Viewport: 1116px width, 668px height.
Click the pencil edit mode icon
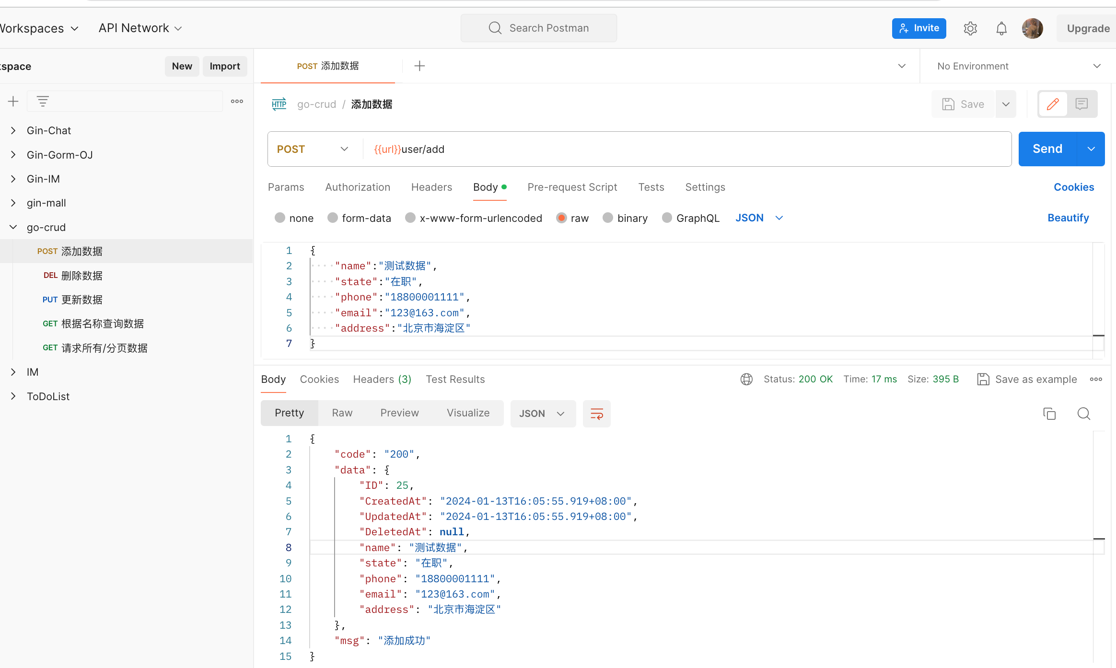click(x=1053, y=104)
